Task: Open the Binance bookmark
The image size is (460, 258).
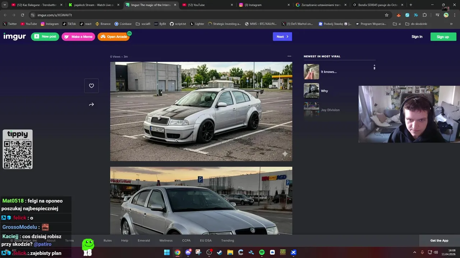Action: (x=103, y=24)
